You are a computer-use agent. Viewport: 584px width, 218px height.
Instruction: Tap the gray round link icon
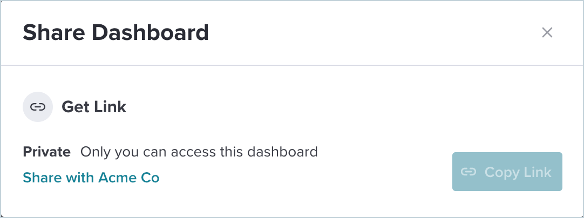38,107
